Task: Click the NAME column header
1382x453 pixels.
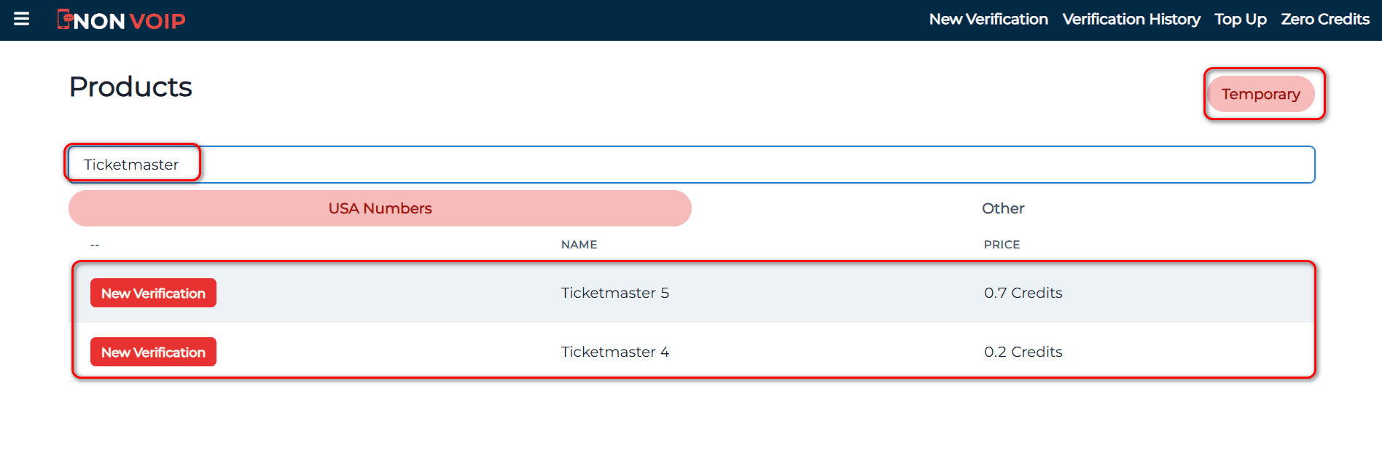Action: click(579, 244)
